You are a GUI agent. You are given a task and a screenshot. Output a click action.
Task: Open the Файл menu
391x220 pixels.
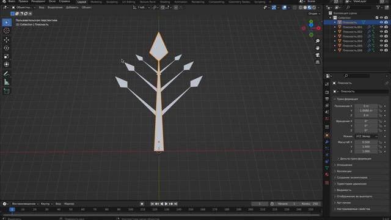point(12,1)
